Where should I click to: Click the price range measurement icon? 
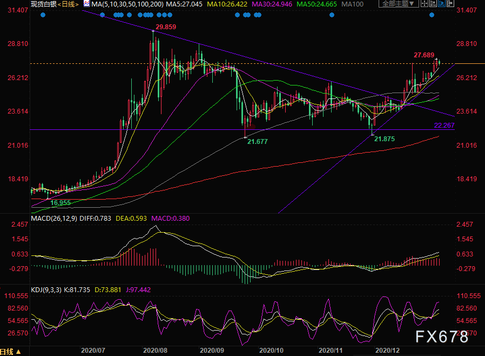[x=433, y=3]
